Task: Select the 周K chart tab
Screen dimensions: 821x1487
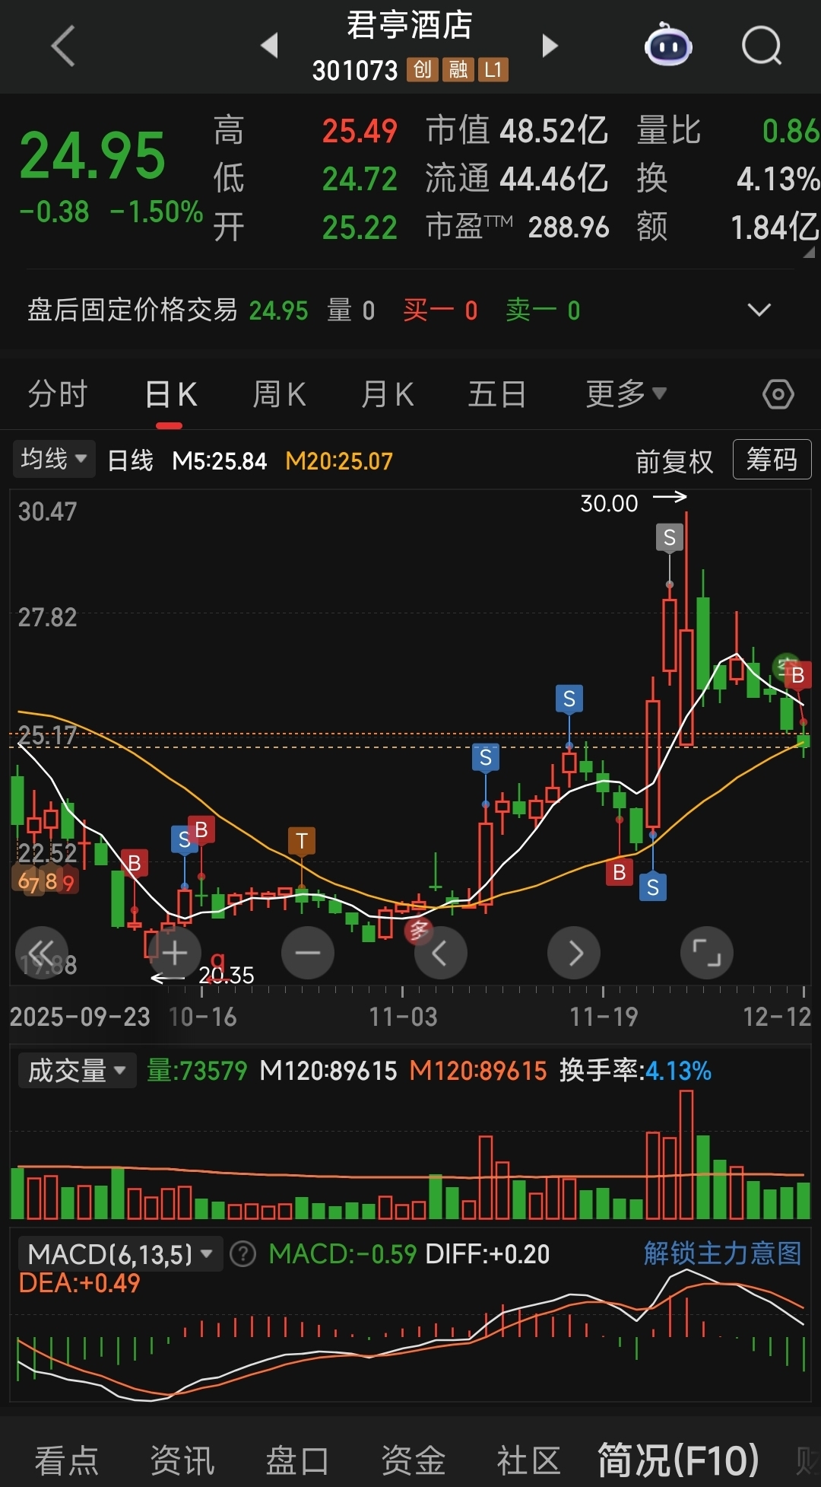Action: [279, 394]
